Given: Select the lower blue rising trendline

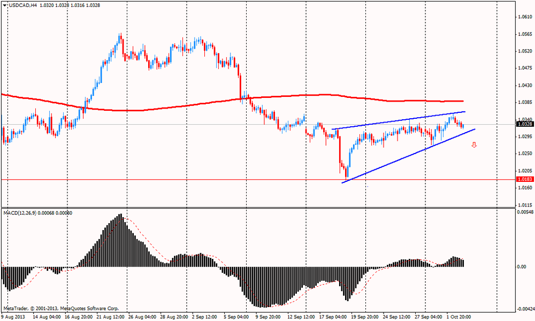Looking at the screenshot, I should (408, 156).
